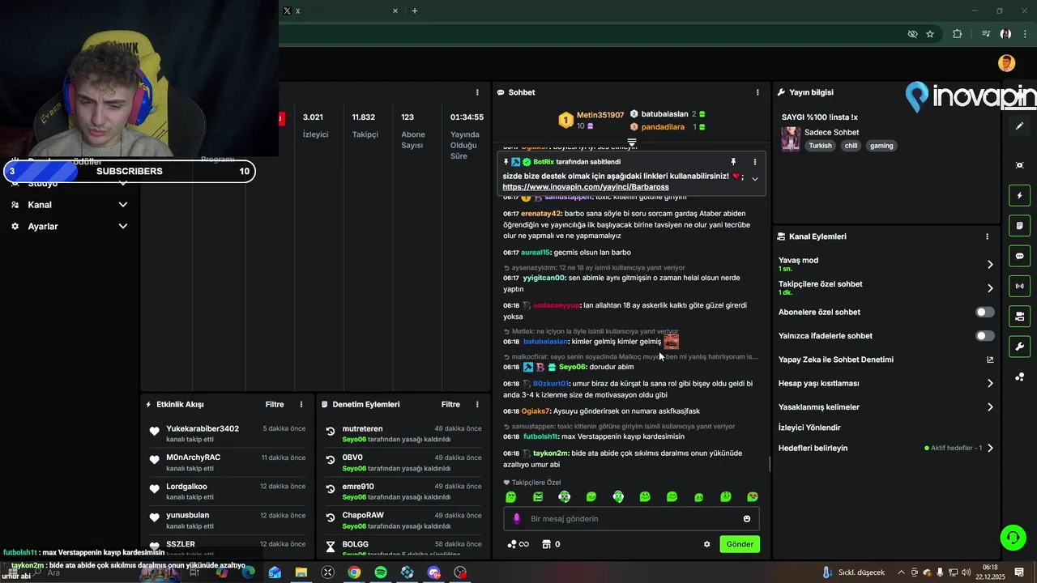Open Chrome from the taskbar
1037x583 pixels.
click(x=354, y=572)
